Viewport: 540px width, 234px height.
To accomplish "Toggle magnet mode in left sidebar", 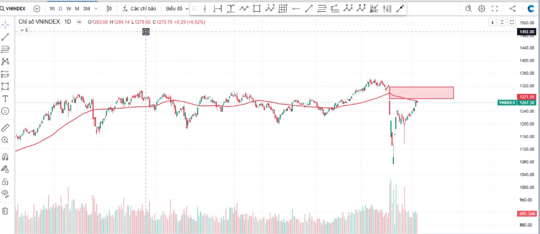I will [x=5, y=157].
